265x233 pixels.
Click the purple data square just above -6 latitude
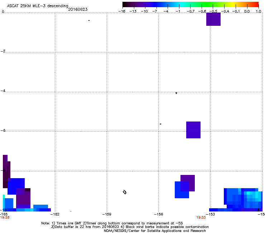click(193, 130)
